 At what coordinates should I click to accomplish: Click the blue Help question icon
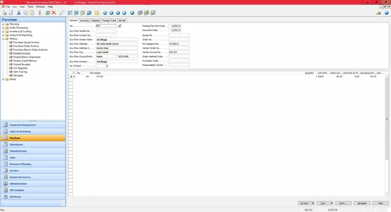386,13
